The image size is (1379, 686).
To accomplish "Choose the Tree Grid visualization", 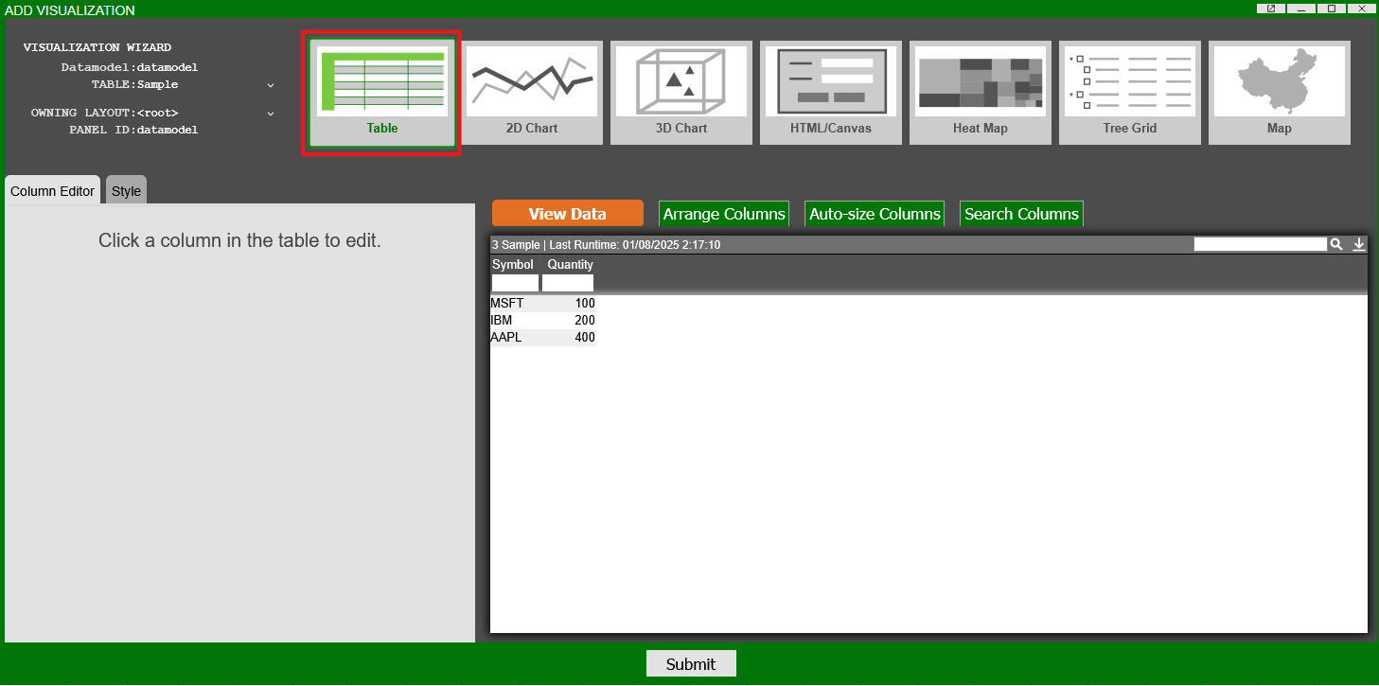I will (x=1129, y=92).
